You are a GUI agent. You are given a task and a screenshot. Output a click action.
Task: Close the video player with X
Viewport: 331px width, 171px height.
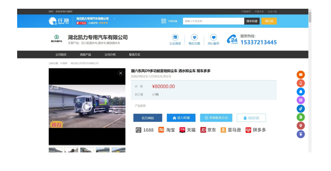pos(120,73)
